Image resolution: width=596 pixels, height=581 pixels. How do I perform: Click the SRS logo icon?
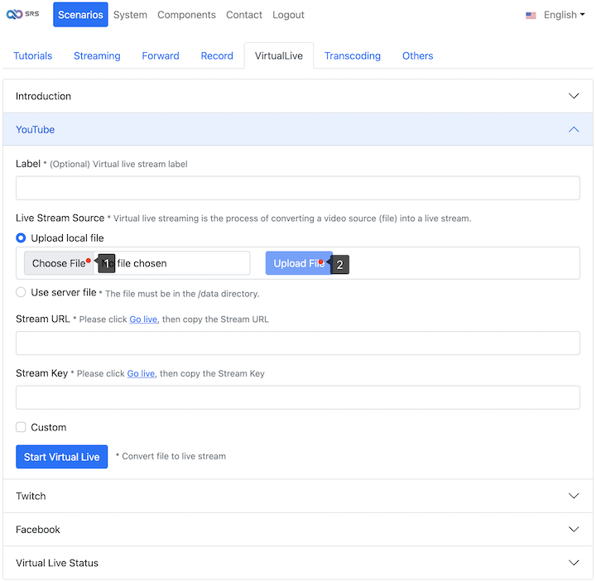pos(22,14)
